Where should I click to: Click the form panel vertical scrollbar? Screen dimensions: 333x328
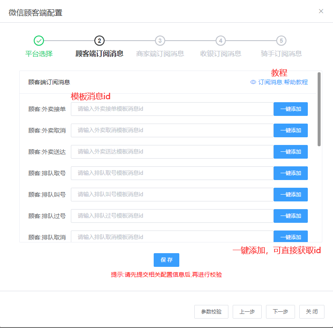(x=319, y=111)
